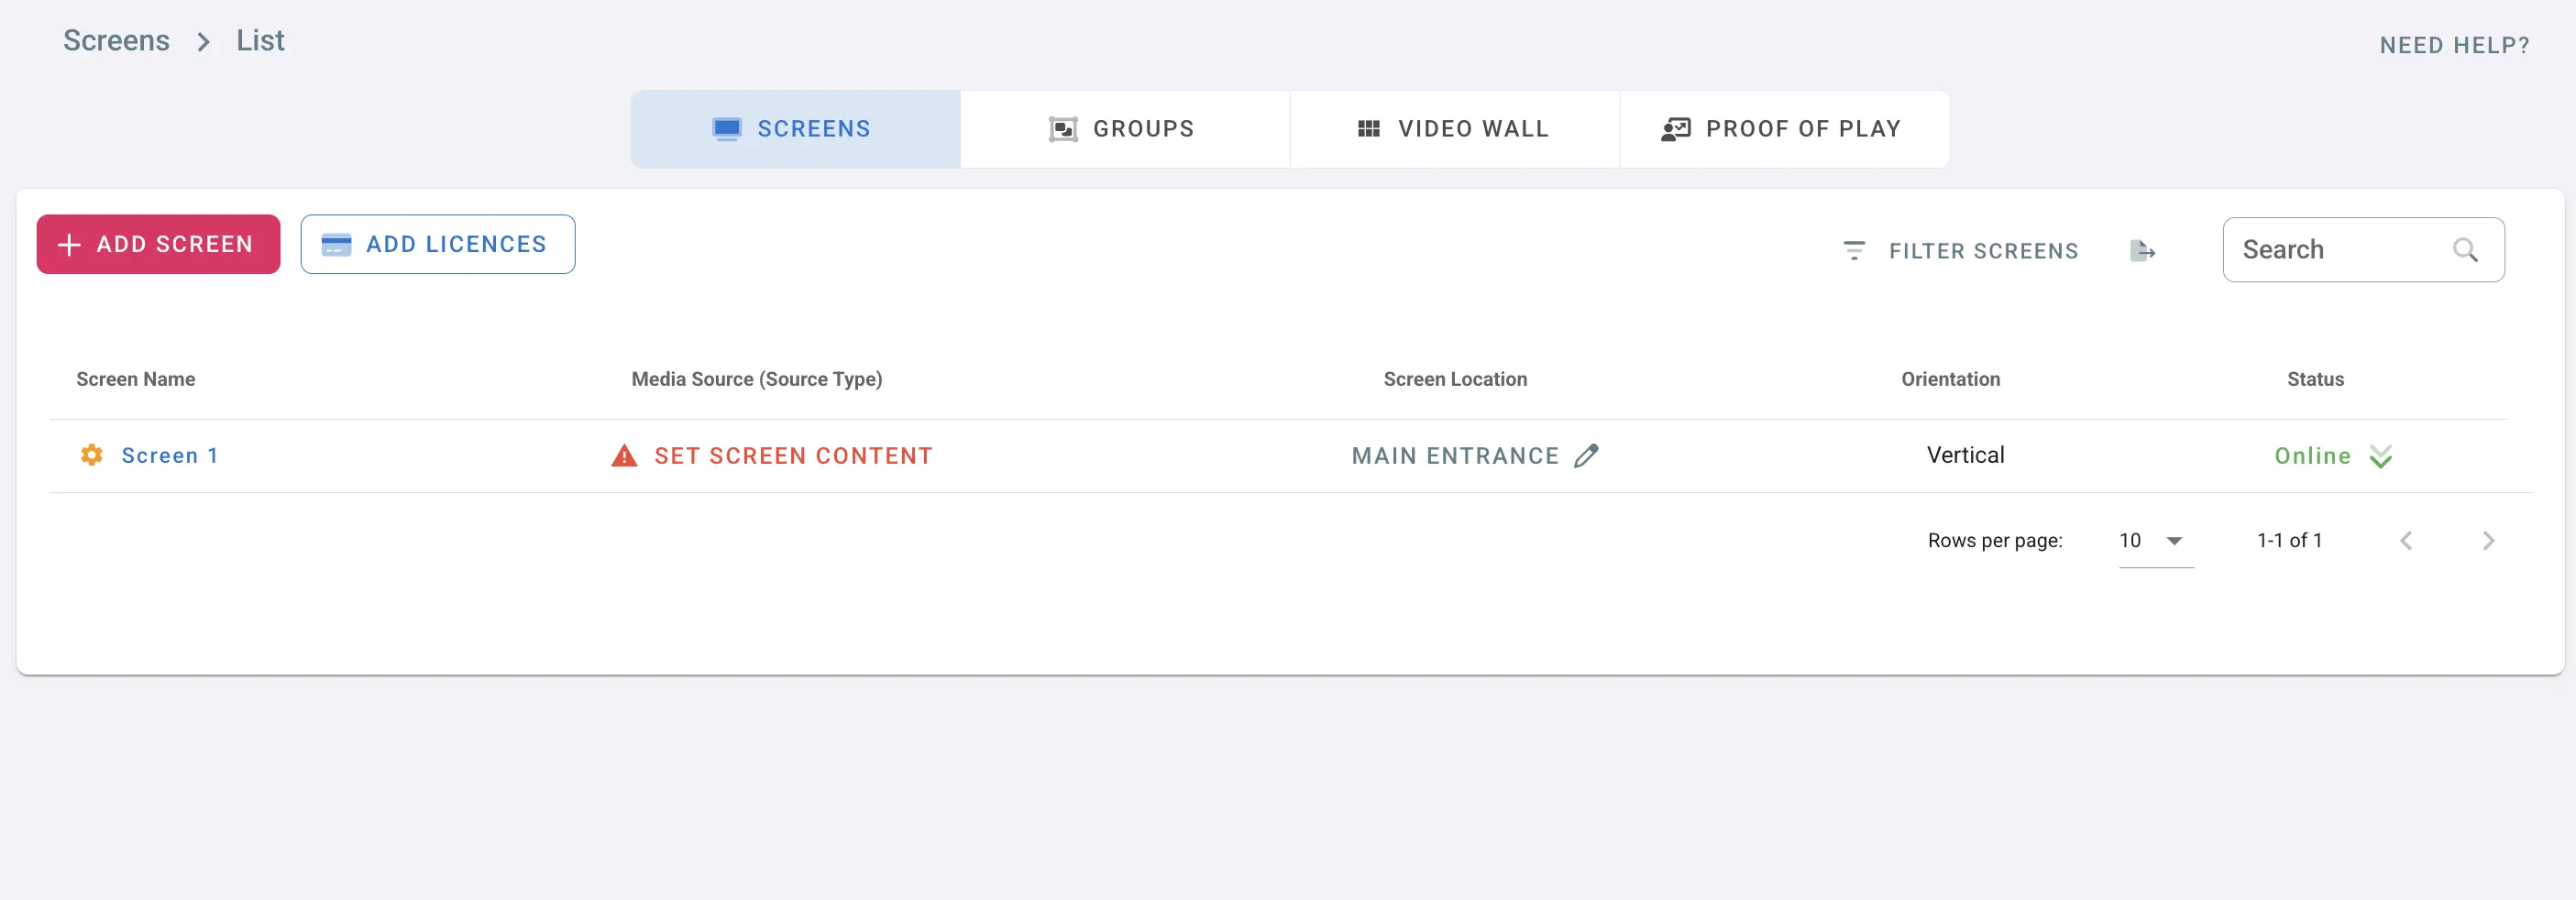
Task: Expand the Online status double chevron
Action: [2381, 457]
